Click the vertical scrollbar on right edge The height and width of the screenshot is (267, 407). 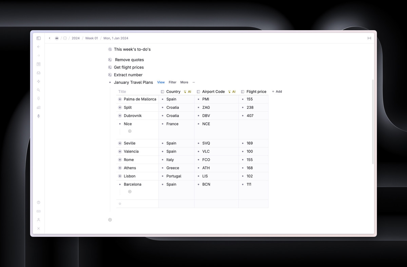(x=373, y=122)
